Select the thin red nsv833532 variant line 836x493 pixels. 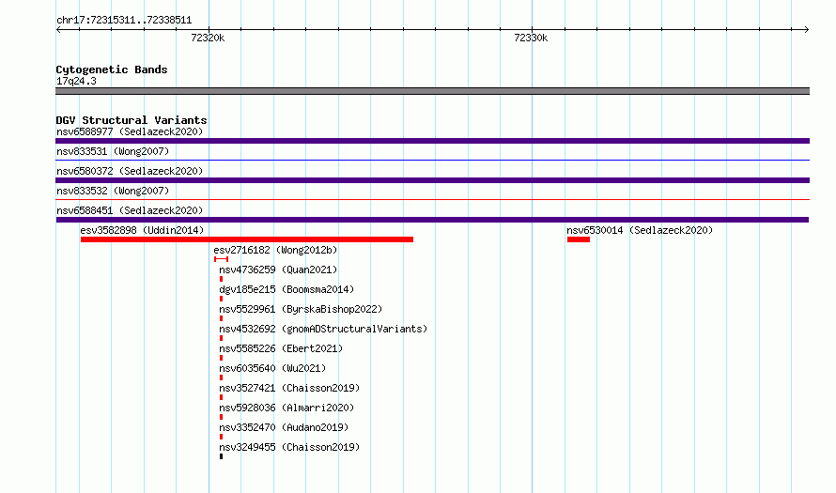tap(432, 199)
